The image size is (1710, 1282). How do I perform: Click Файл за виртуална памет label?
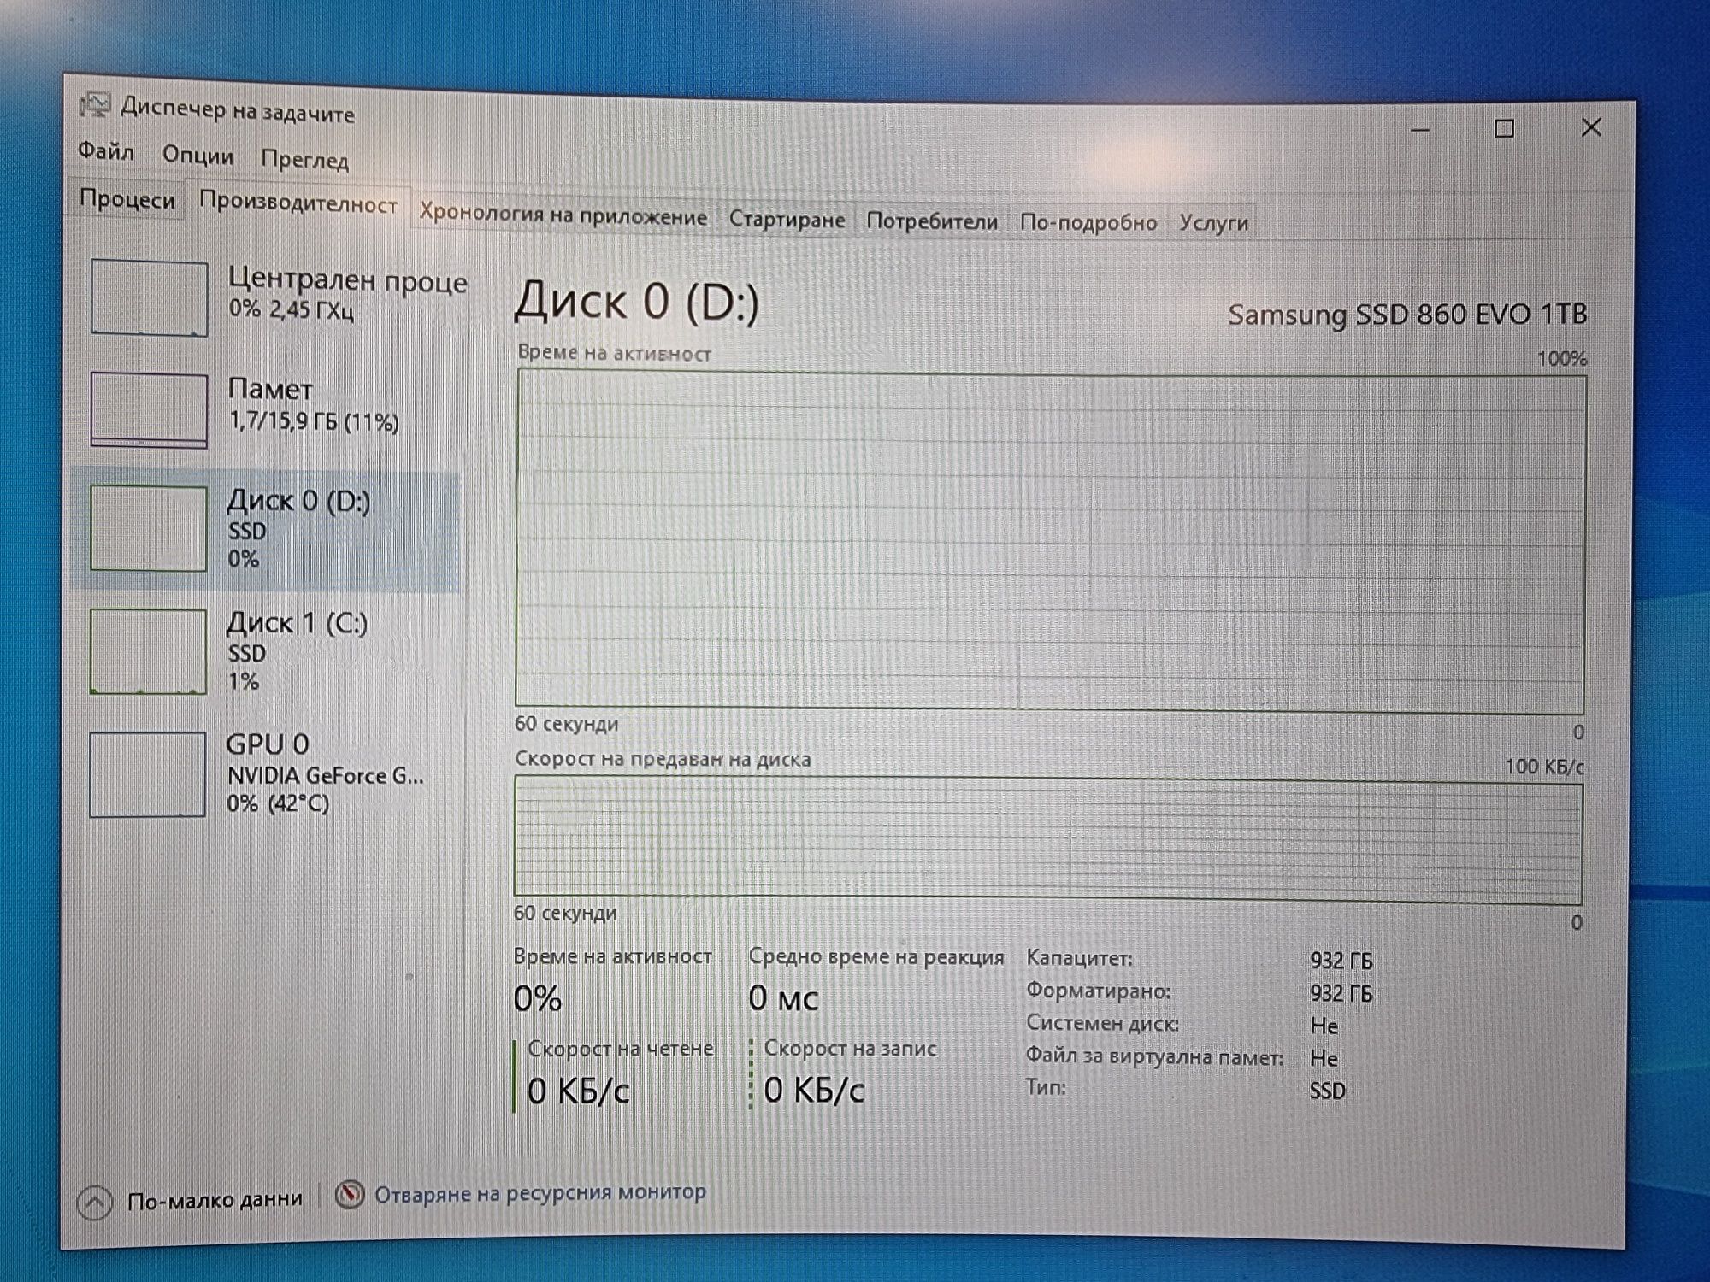[1154, 1056]
